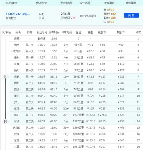Select the 海安县 station name
The height and width of the screenshot is (150, 143).
(x=17, y=51)
